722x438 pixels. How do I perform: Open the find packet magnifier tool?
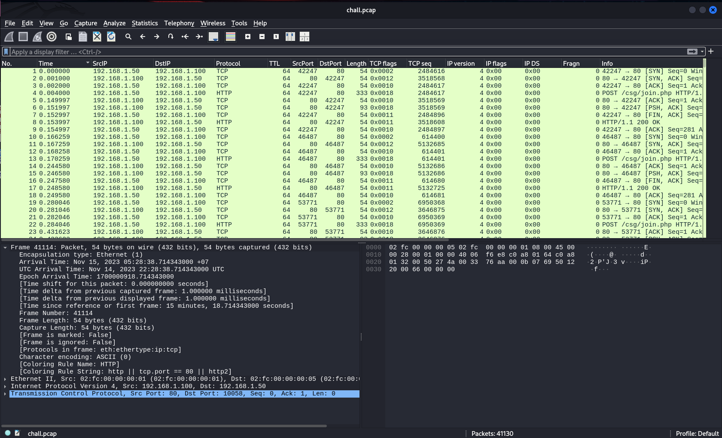[x=128, y=37]
